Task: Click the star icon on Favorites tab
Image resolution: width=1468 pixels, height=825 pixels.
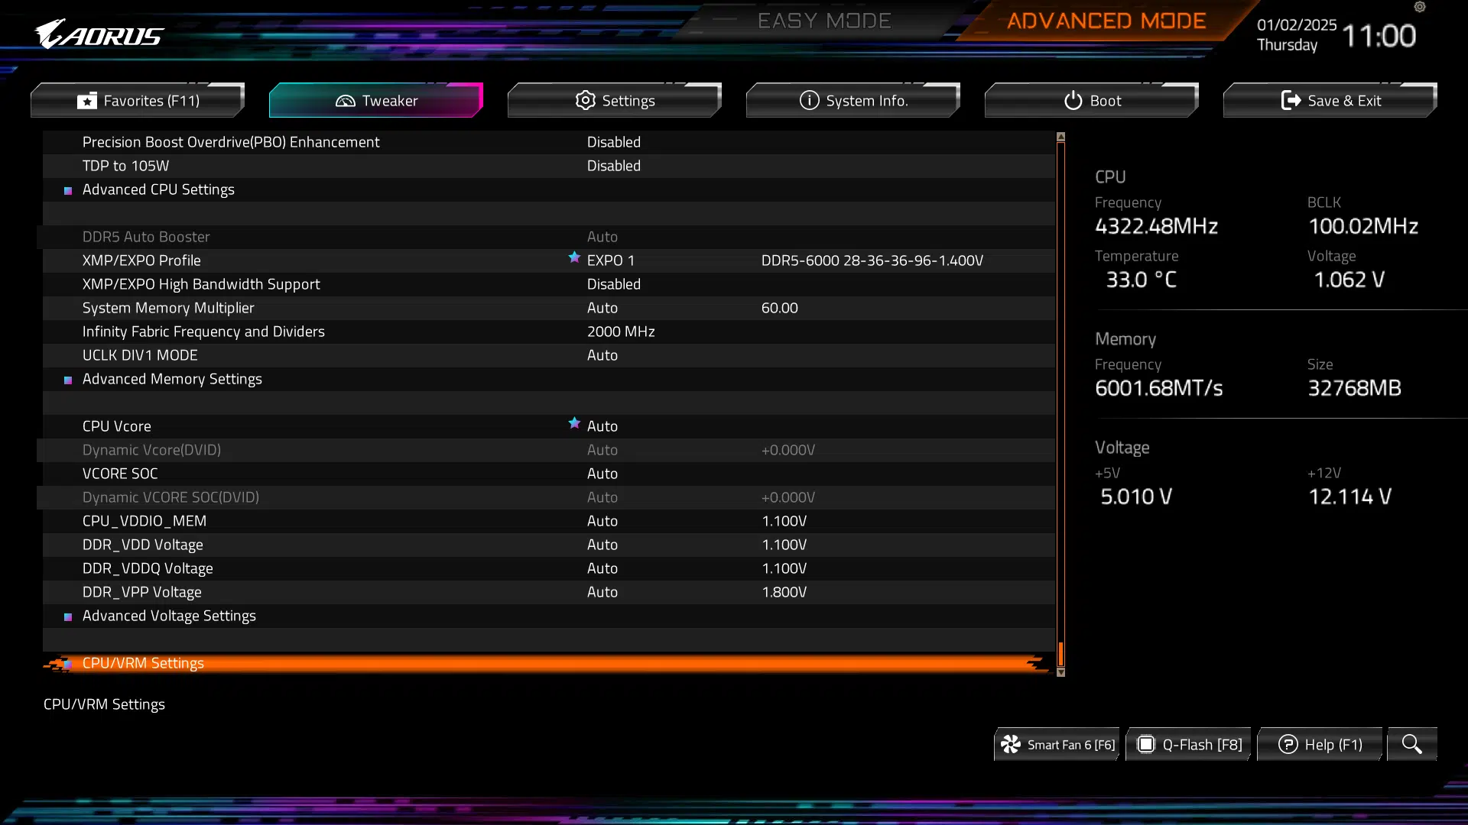Action: (x=87, y=101)
